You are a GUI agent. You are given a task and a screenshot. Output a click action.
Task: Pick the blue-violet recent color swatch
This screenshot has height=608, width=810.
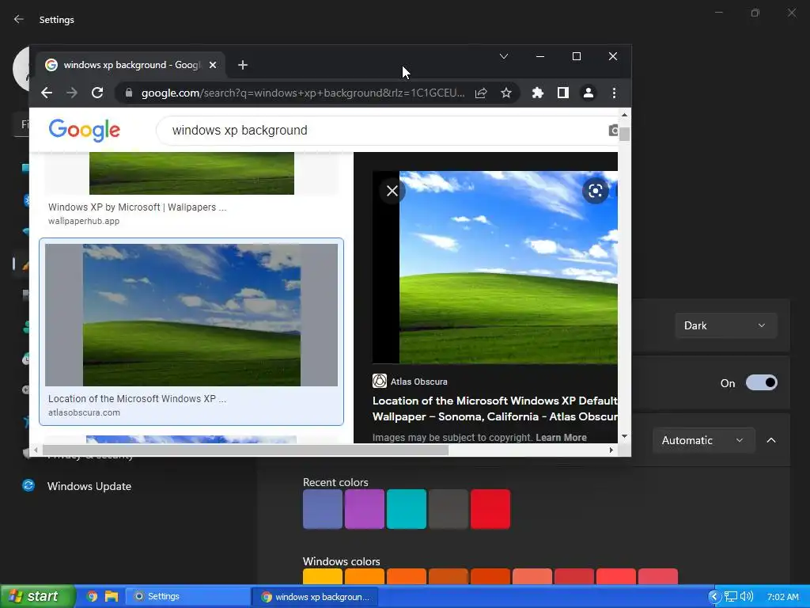[x=323, y=509]
